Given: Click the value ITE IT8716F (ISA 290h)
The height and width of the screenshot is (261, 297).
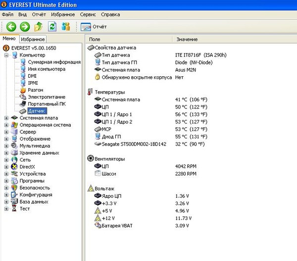Looking at the screenshot, I should point(201,55).
